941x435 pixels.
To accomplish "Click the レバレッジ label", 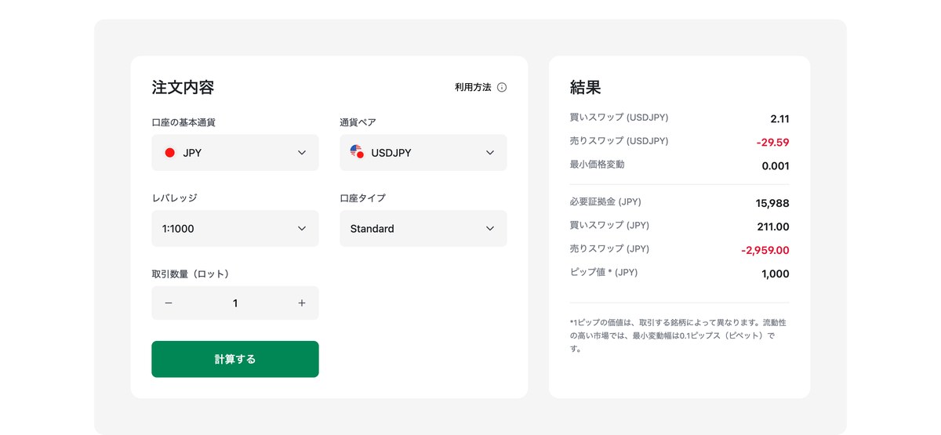I will [x=174, y=198].
